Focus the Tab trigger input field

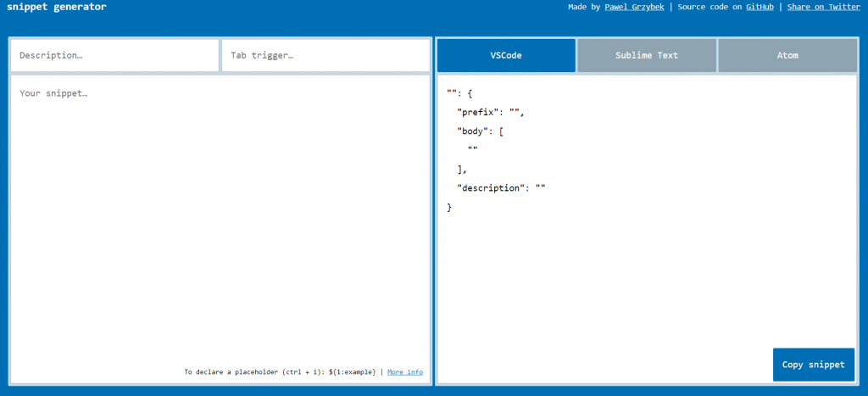pos(325,56)
